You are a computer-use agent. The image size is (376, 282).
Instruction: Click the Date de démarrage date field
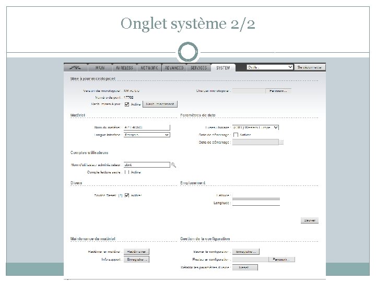pyautogui.click(x=255, y=142)
